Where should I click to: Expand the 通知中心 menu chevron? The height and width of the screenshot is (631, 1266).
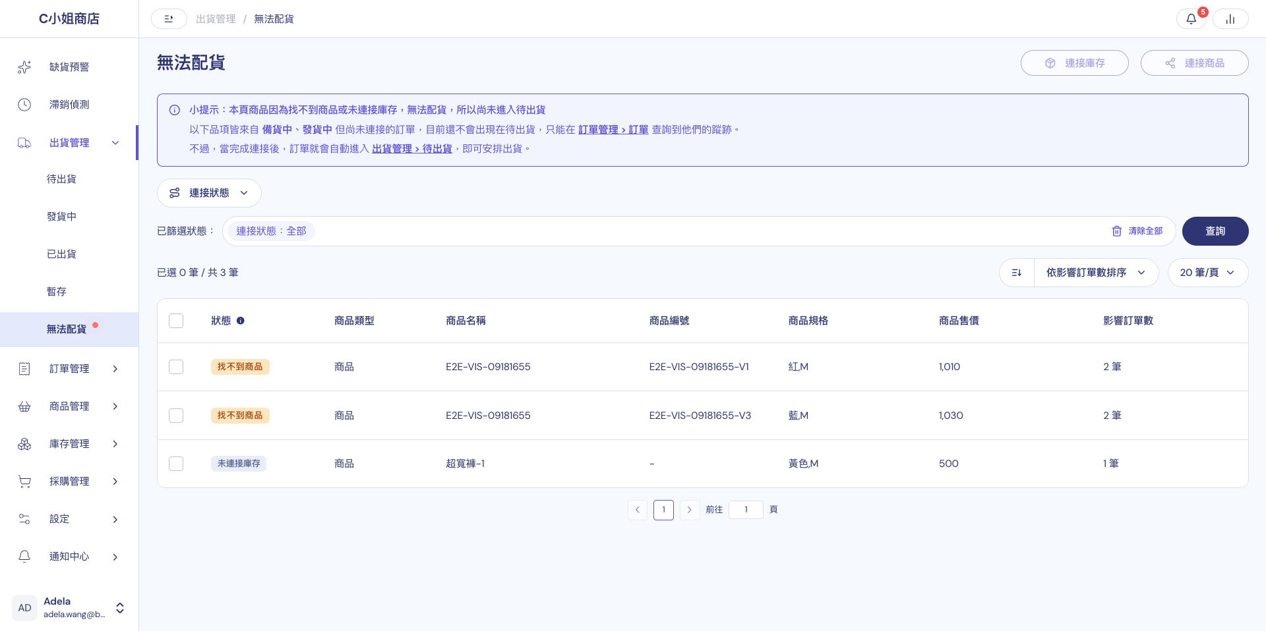pos(115,557)
